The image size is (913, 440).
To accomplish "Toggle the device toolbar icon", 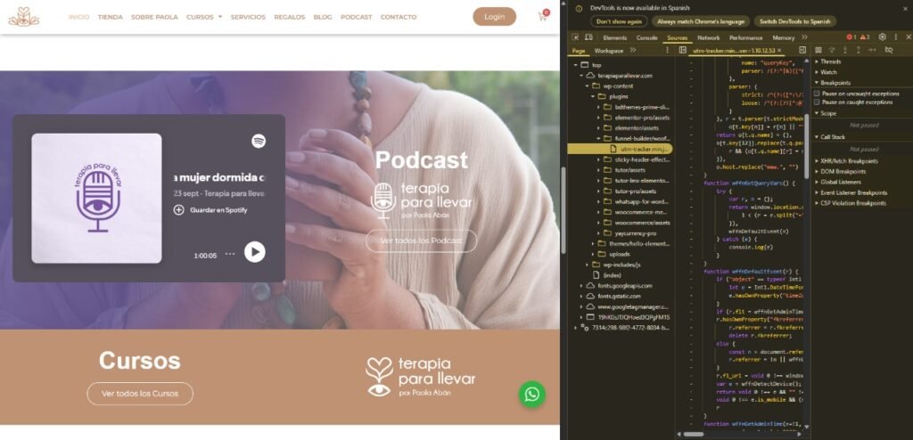I will tap(588, 37).
